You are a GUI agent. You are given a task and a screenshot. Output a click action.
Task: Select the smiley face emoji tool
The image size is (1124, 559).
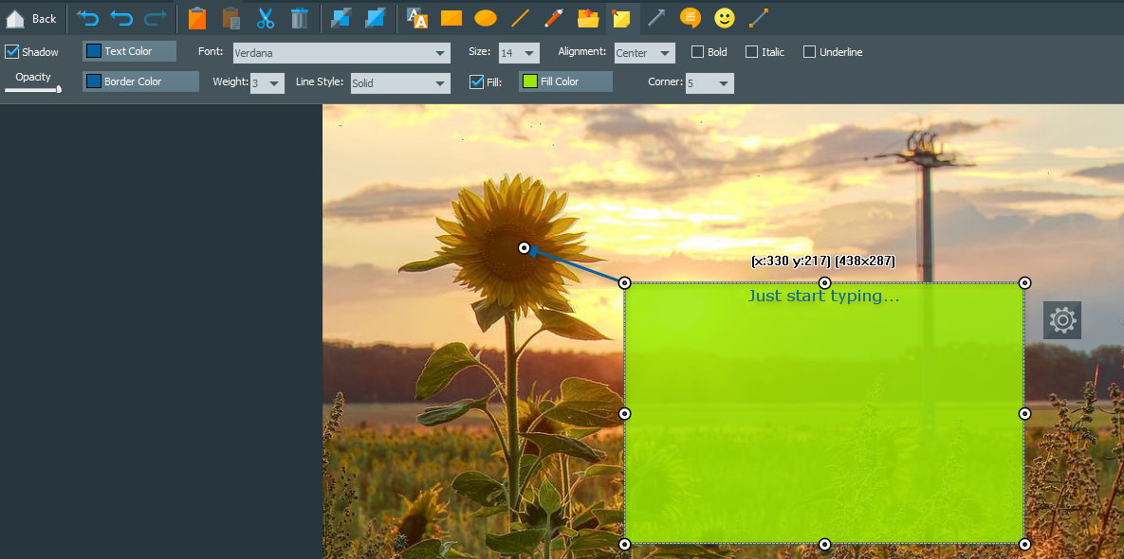point(725,18)
